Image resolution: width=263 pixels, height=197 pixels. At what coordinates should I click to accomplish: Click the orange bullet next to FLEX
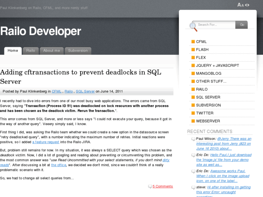(x=193, y=57)
